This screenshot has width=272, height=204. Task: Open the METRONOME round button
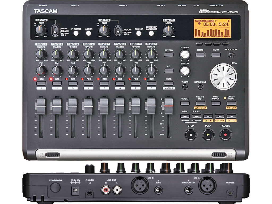200,87
